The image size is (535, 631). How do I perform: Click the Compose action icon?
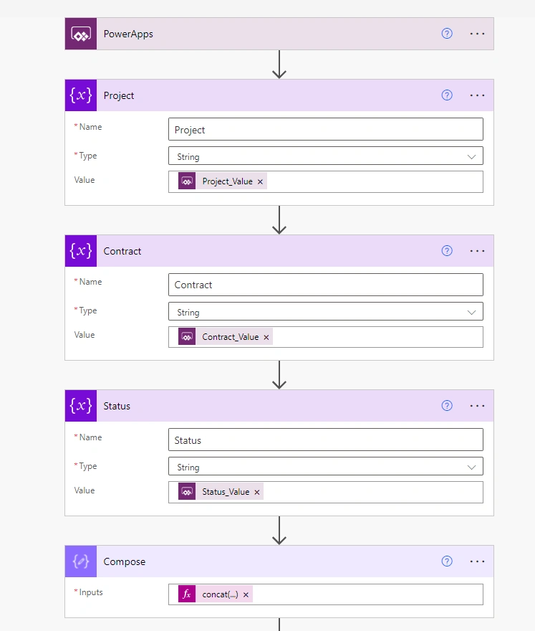coord(81,561)
